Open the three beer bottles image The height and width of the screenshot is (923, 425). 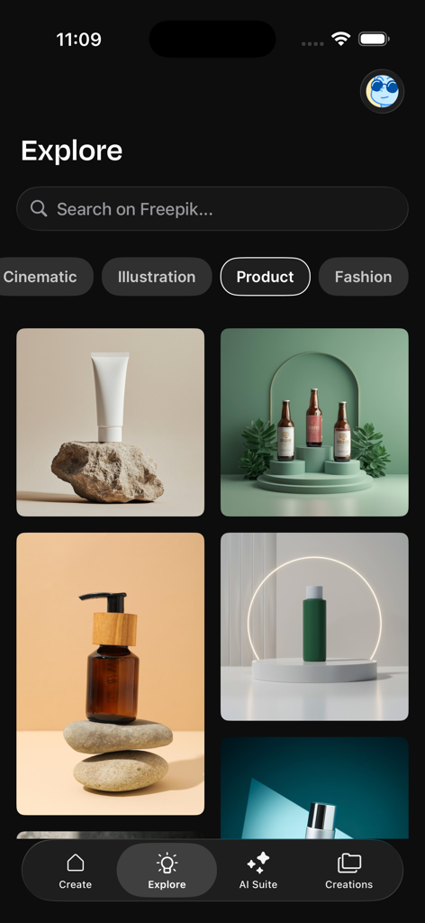point(314,422)
